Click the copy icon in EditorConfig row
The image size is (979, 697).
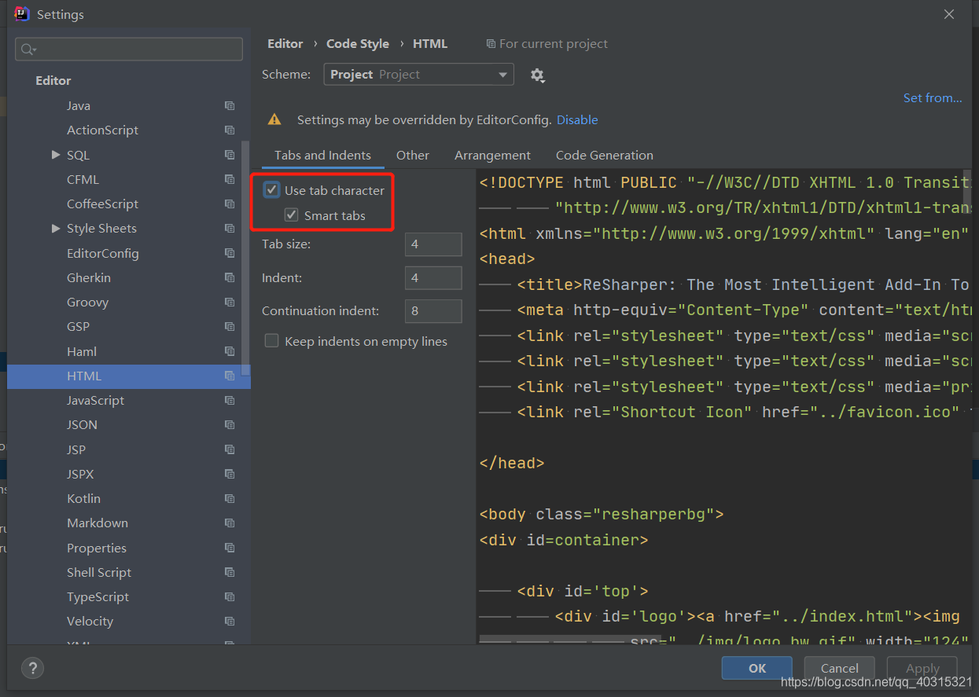pos(230,253)
